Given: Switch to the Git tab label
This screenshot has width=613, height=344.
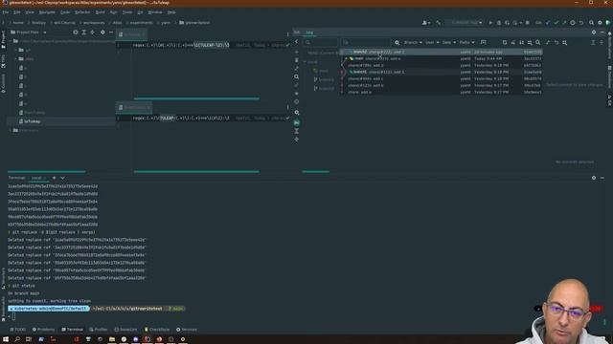Looking at the screenshot, I should [297, 32].
